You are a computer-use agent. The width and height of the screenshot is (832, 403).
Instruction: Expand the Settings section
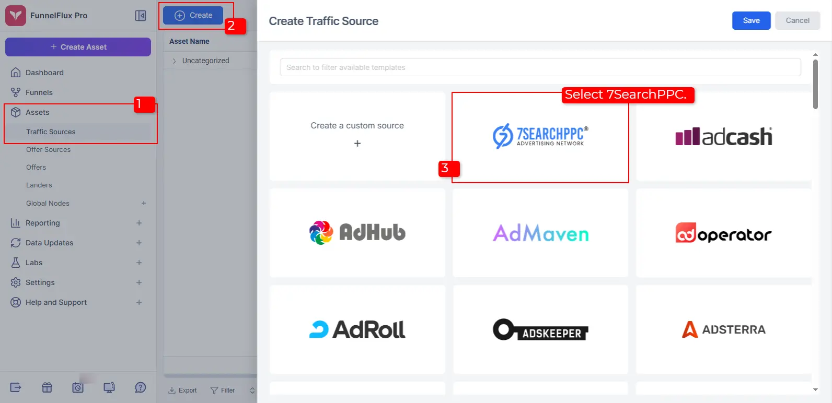139,282
